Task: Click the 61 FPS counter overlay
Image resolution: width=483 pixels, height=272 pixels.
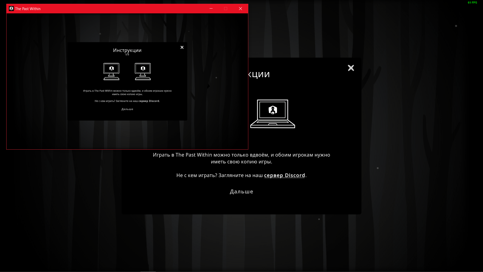Action: point(472,3)
